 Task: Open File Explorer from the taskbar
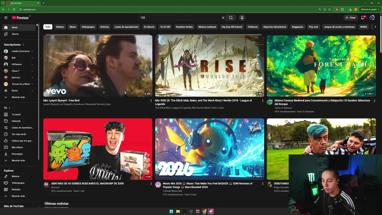coord(178,211)
